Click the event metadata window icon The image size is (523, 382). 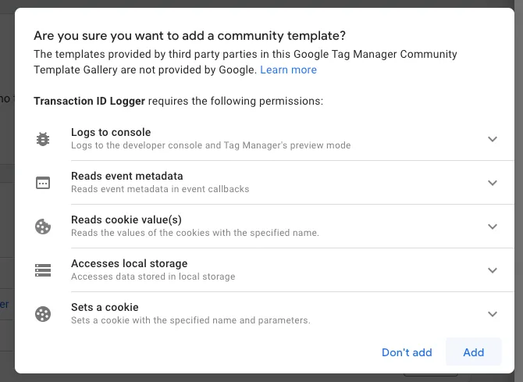pos(43,183)
